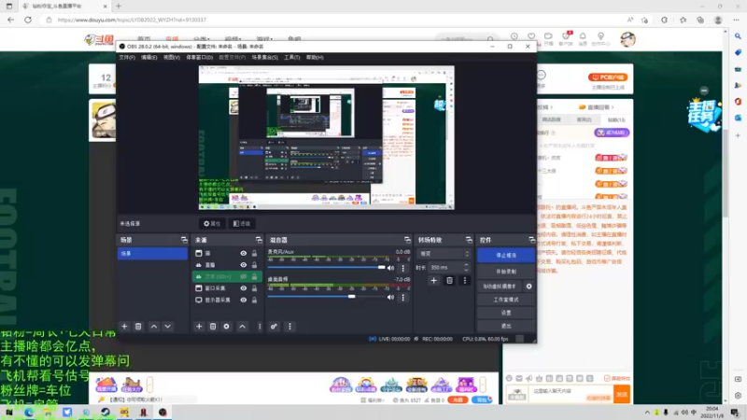Add a new scene in Scenes panel
747x420 pixels.
124,326
